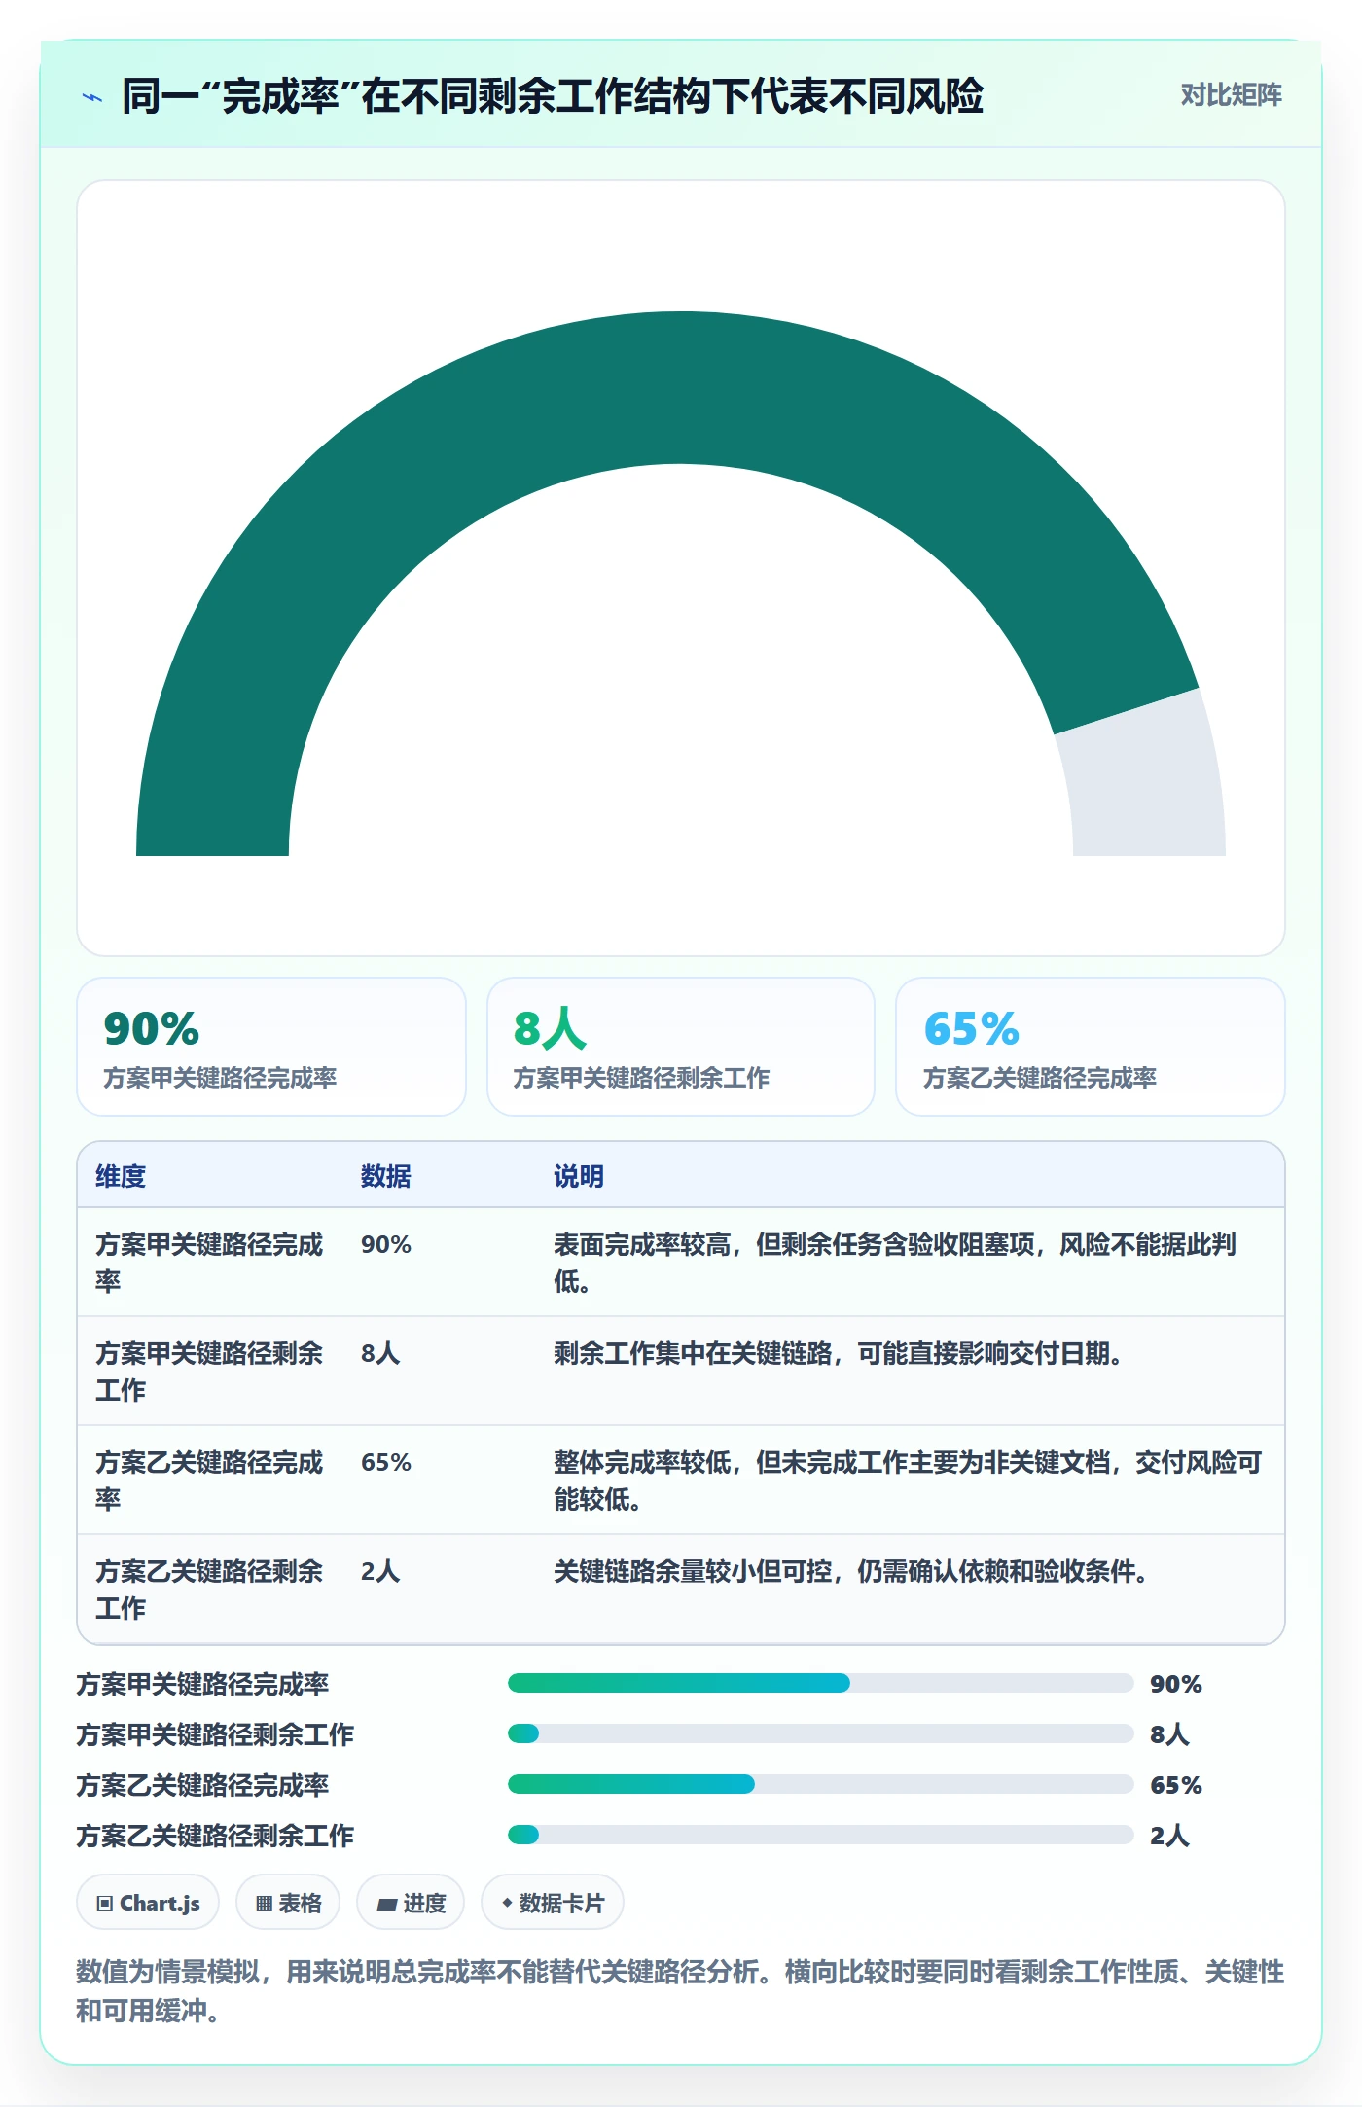This screenshot has width=1362, height=2107.
Task: Select the 90% value in the stat card
Action: click(151, 1028)
